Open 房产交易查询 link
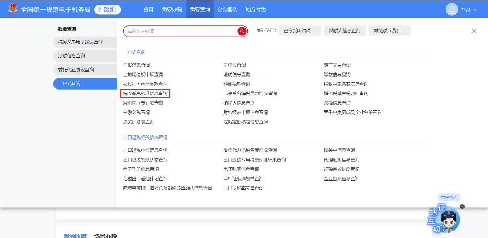This screenshot has width=488, height=238. (x=337, y=65)
